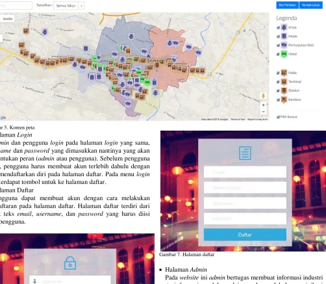Click the second field on Daftar form
Viewport: 326px width, 284px height.
click(245, 188)
